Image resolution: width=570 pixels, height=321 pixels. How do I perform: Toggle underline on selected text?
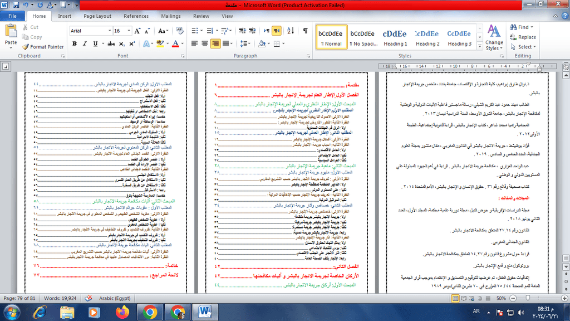pos(95,43)
